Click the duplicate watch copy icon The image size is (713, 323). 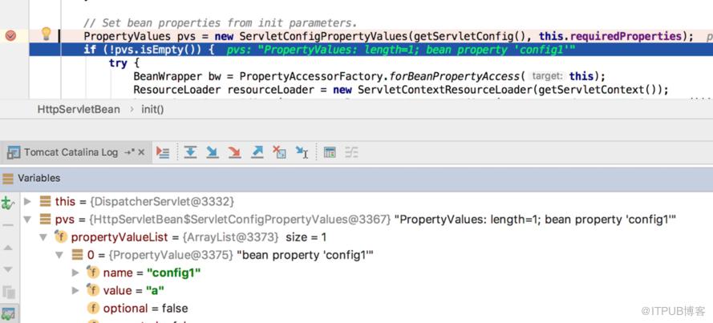point(8,291)
